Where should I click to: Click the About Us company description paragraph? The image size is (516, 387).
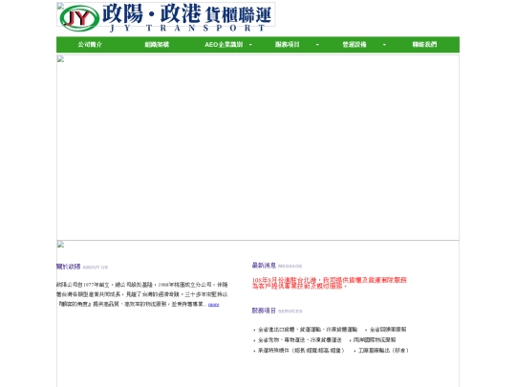(141, 294)
